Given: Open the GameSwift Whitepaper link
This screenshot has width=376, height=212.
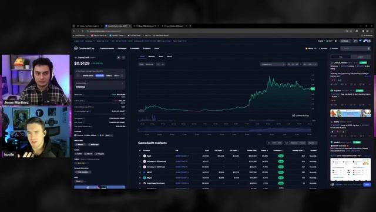Looking at the screenshot, I should 93,144.
